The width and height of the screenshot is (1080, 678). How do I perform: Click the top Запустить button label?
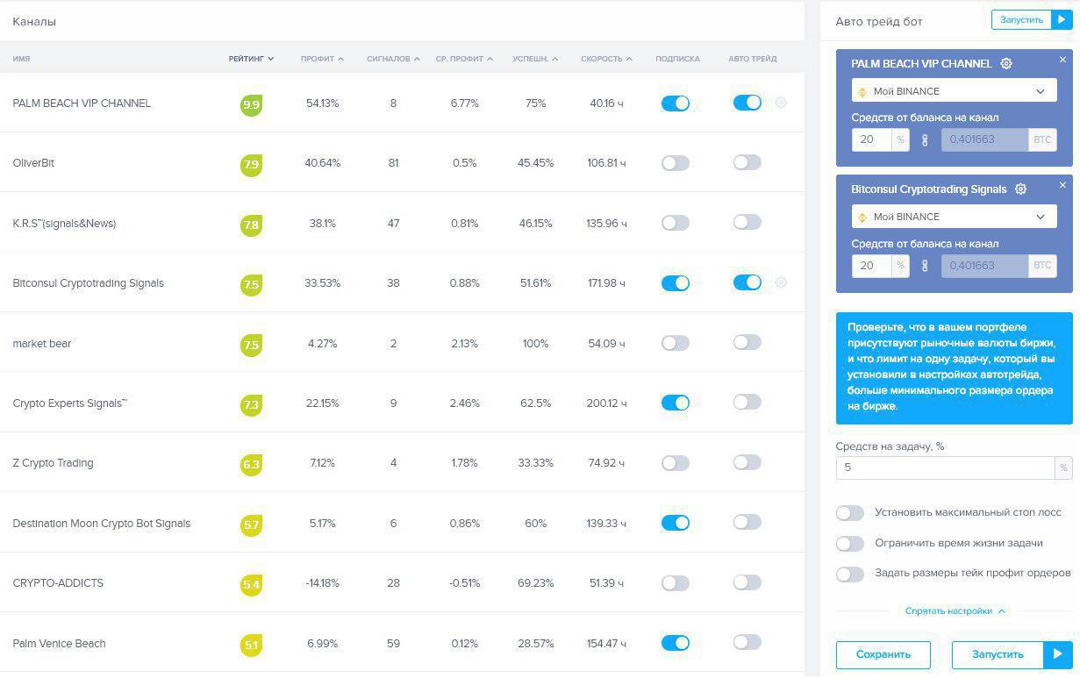(1021, 19)
